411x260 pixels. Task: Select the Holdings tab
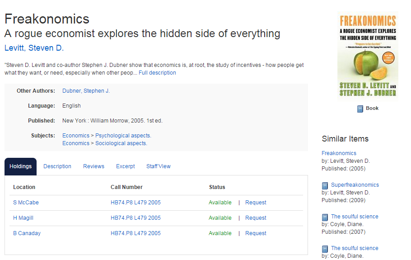pyautogui.click(x=20, y=166)
